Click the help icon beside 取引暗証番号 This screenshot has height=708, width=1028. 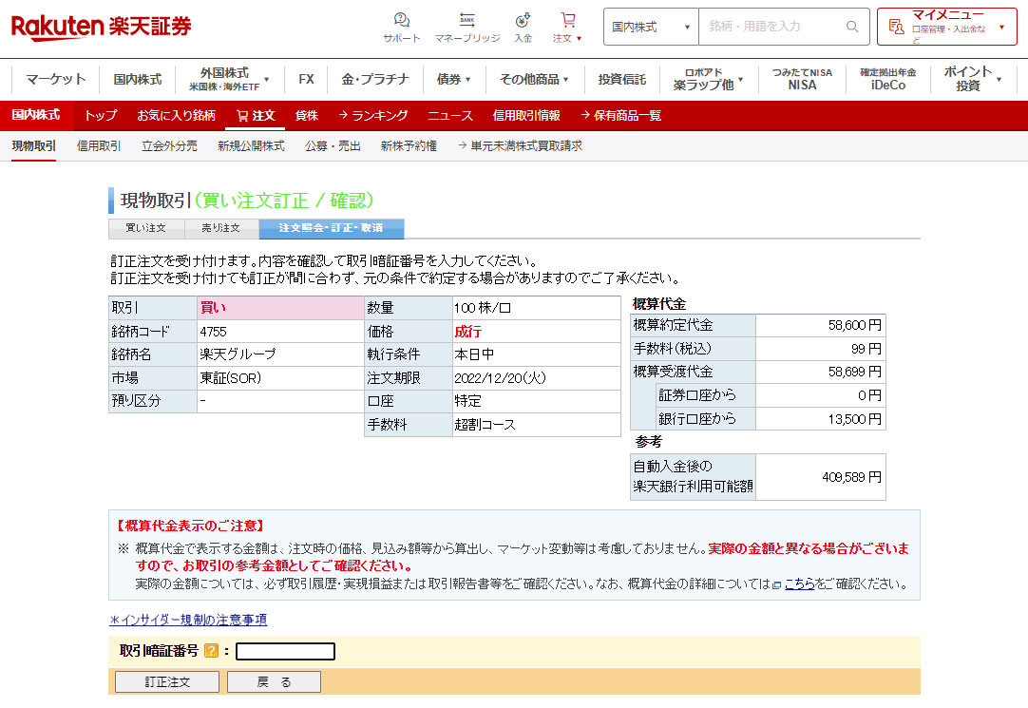click(211, 651)
